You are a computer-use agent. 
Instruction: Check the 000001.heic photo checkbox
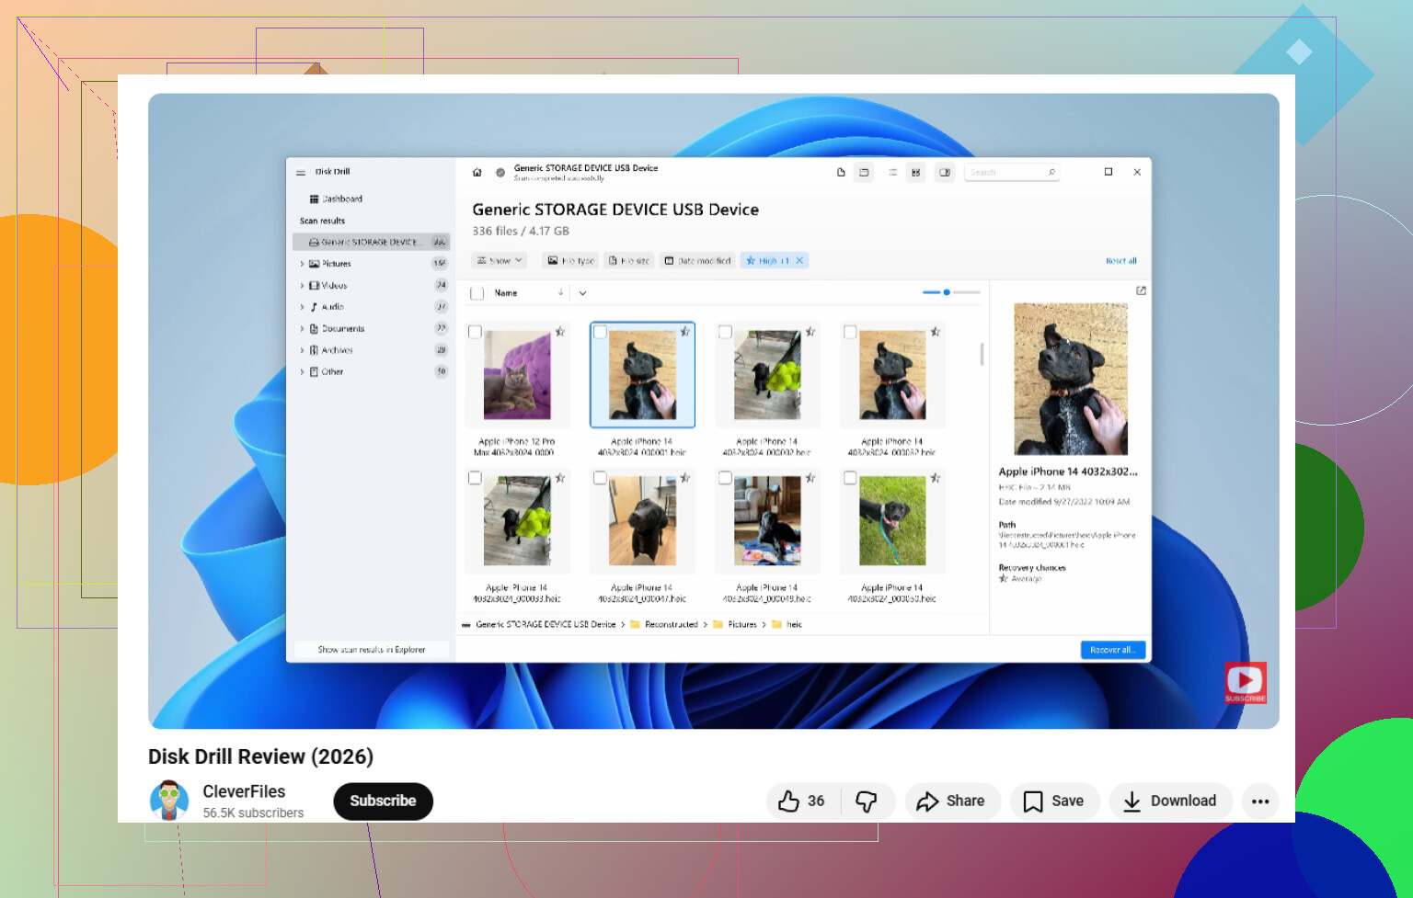(600, 332)
